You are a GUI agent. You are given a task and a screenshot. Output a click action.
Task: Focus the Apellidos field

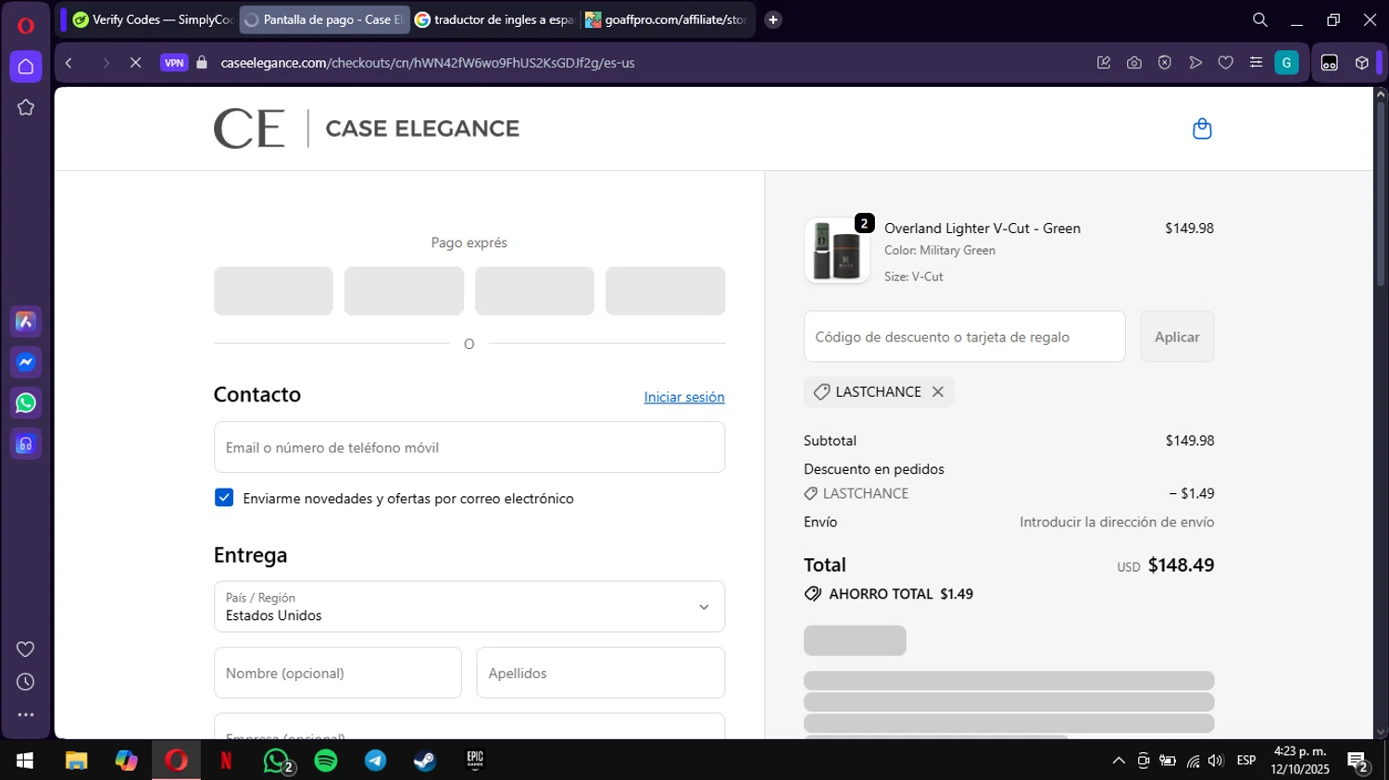(x=600, y=673)
